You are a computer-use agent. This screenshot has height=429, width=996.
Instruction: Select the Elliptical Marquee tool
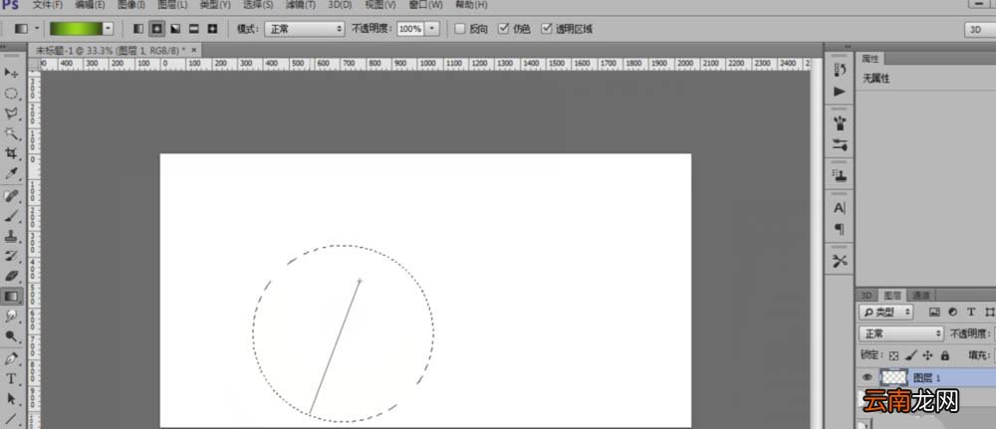tap(11, 94)
